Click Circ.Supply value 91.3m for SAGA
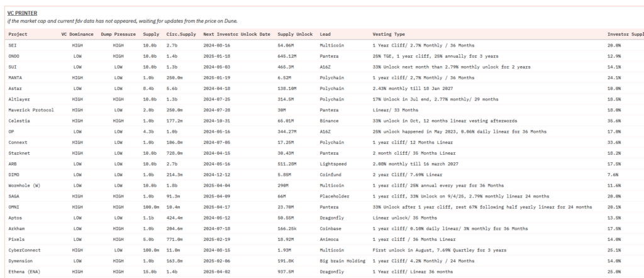The width and height of the screenshot is (644, 278). pyautogui.click(x=173, y=196)
